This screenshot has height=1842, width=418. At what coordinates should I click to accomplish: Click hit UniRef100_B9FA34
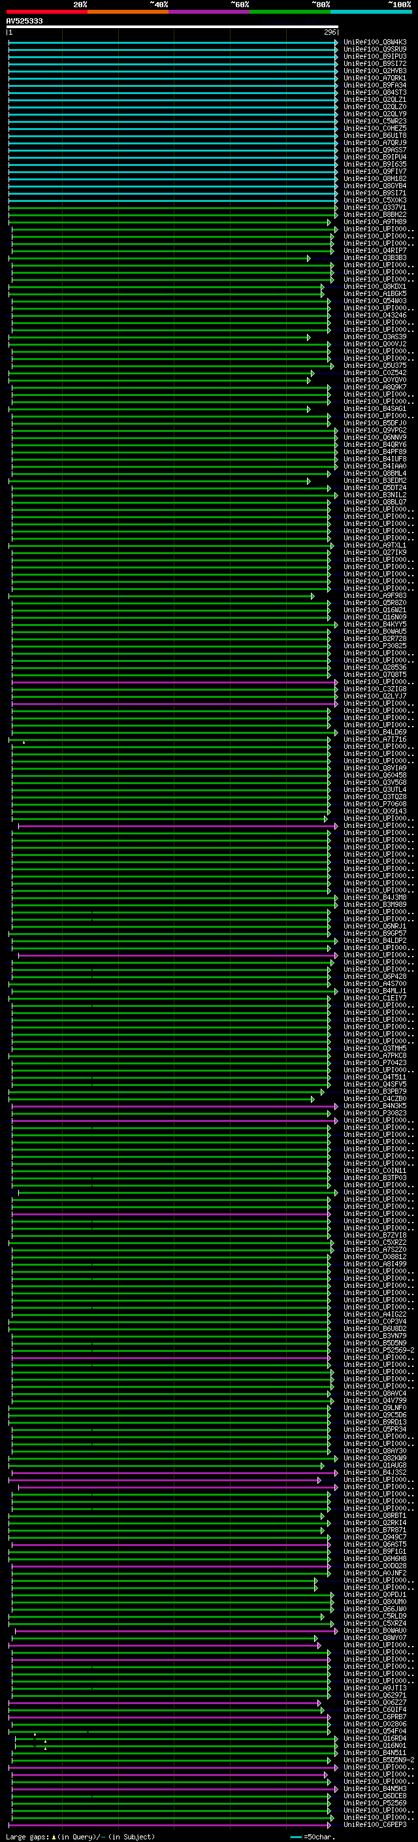pos(374,85)
